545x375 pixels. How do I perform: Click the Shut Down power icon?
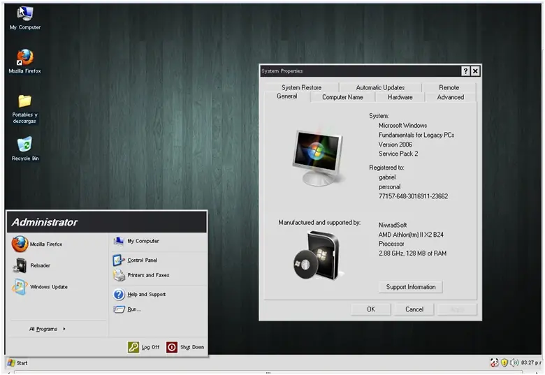[172, 347]
